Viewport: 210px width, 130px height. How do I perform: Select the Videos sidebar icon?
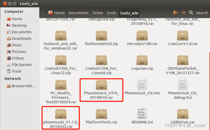tap(9, 58)
